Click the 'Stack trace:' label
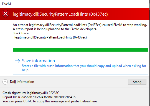Viewport: 150px width, 106px height. [x=21, y=33]
